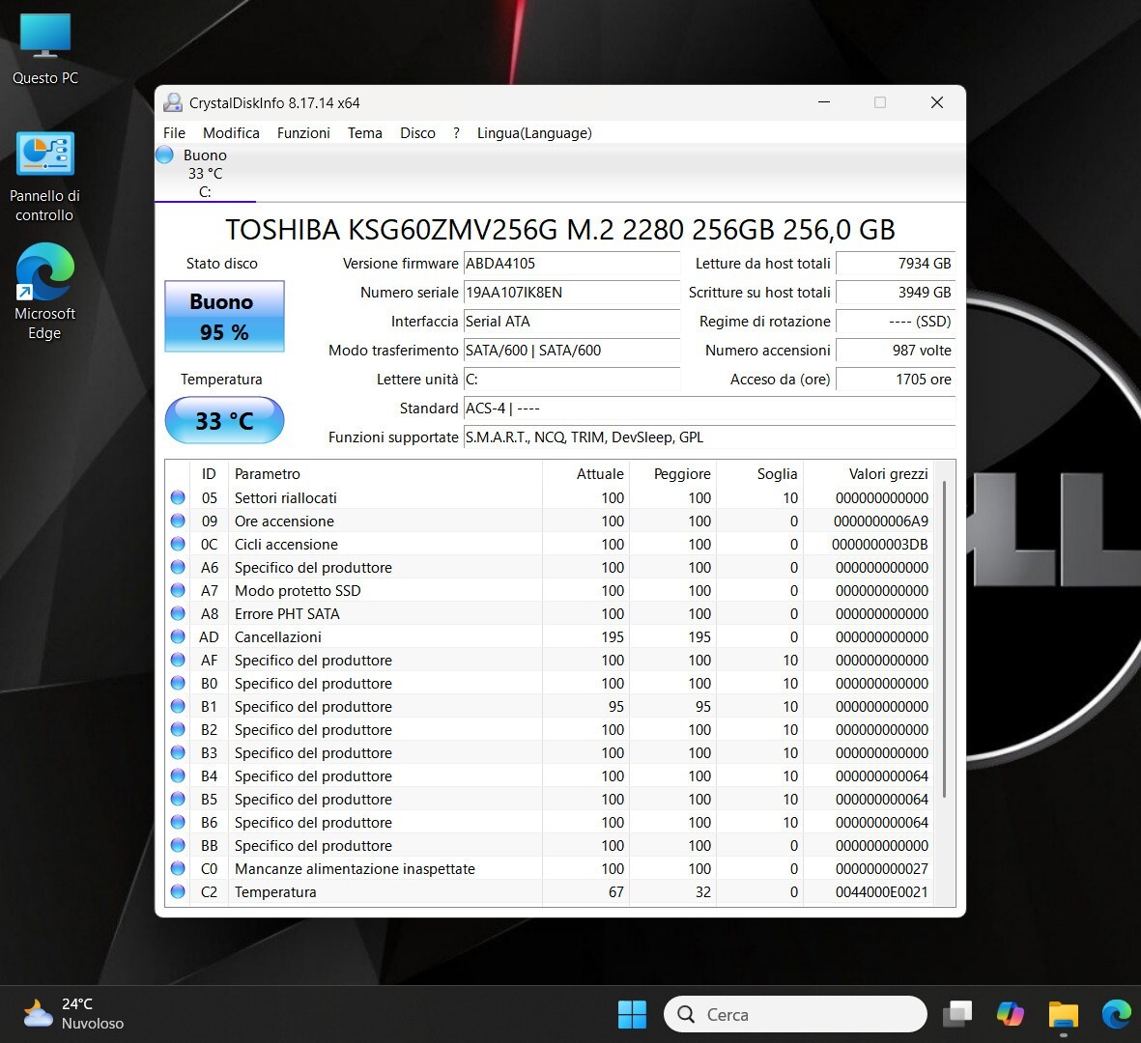Select the Settori riallocati row text

click(286, 497)
